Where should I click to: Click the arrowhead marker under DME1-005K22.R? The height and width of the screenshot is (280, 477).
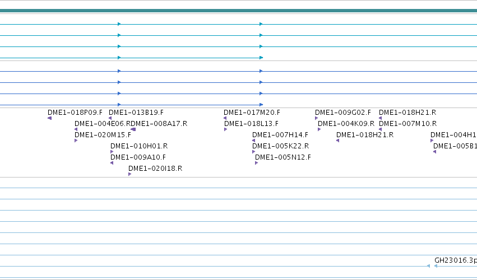(x=254, y=152)
